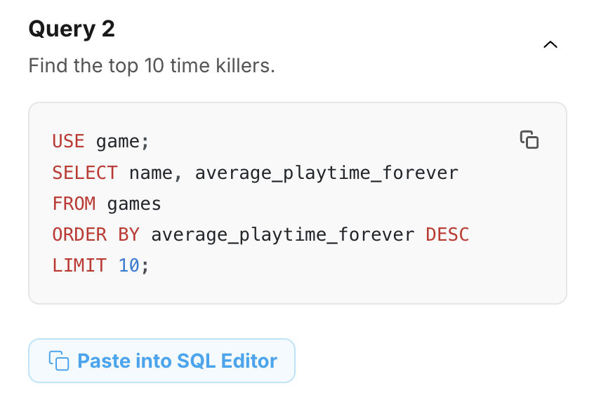
Task: Collapse the Query 2 section
Action: tap(550, 45)
